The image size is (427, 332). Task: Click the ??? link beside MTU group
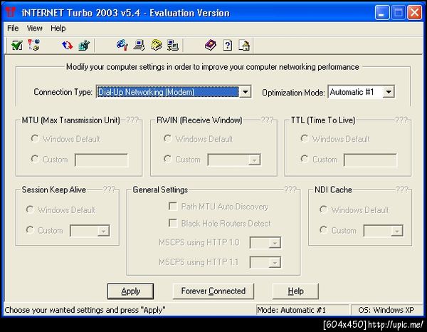tap(132, 120)
